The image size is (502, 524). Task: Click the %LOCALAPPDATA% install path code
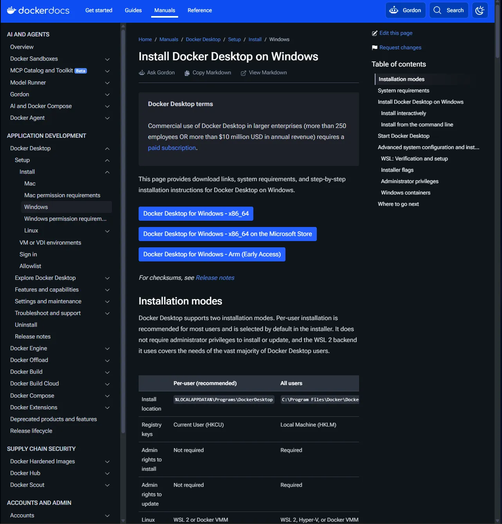224,400
